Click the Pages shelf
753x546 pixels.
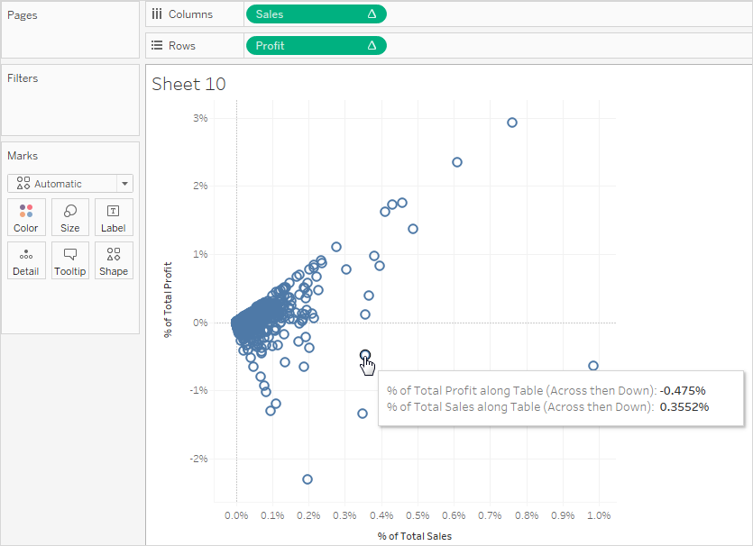(70, 30)
